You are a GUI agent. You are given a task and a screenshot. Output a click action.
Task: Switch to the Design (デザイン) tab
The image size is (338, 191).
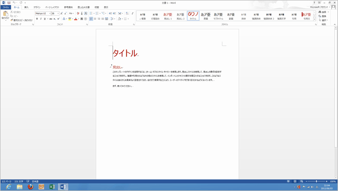[37, 7]
